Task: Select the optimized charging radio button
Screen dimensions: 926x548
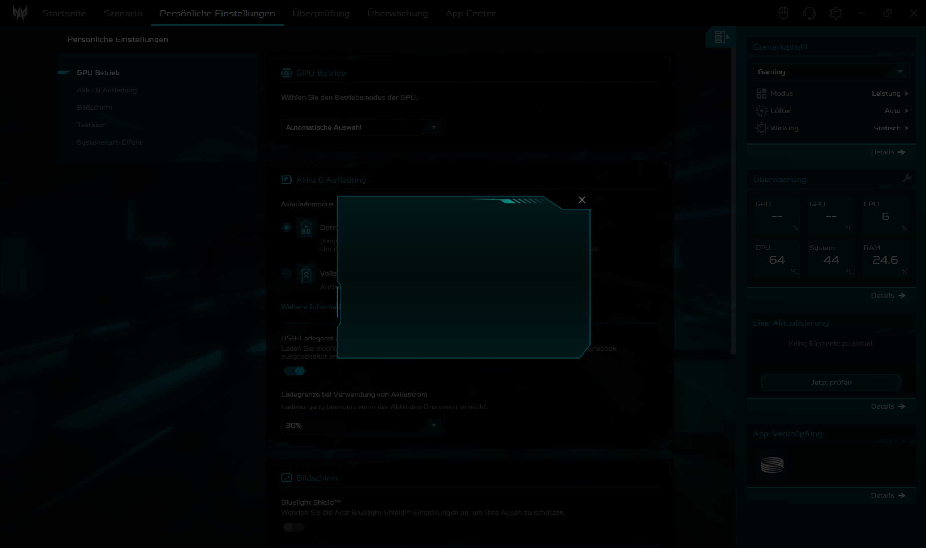Action: [287, 227]
